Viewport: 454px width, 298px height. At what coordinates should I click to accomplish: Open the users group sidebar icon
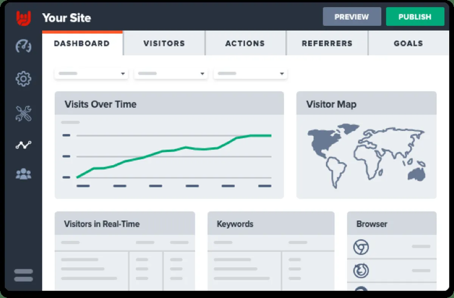pos(23,174)
